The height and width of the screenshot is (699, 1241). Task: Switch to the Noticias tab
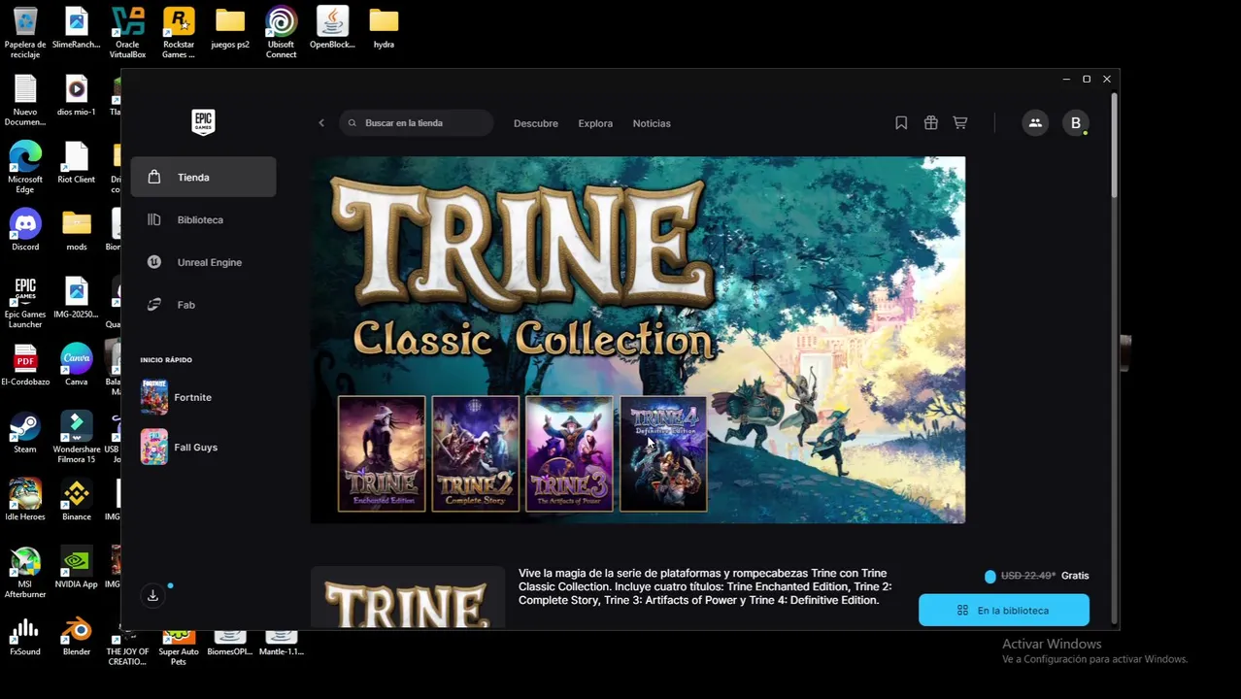(652, 123)
